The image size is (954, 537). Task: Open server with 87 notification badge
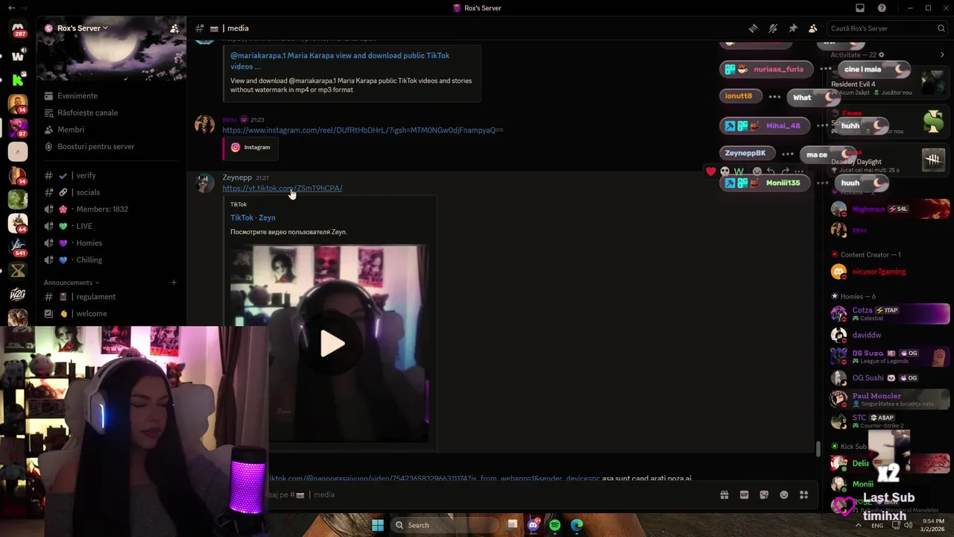click(x=18, y=128)
